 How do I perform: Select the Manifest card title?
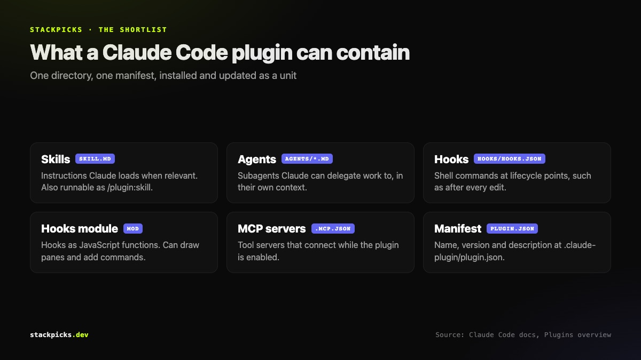pos(458,228)
